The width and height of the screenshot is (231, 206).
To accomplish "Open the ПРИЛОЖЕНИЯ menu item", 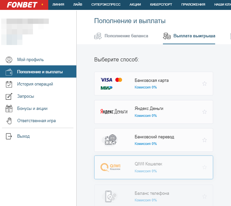I will coord(193,5).
